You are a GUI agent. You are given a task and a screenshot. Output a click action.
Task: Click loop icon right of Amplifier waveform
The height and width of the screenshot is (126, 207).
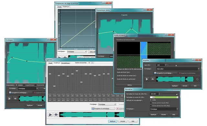pyautogui.click(x=197, y=79)
